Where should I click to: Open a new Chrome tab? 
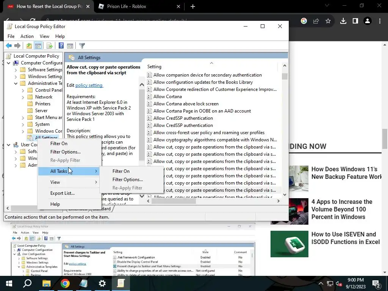[x=193, y=7]
